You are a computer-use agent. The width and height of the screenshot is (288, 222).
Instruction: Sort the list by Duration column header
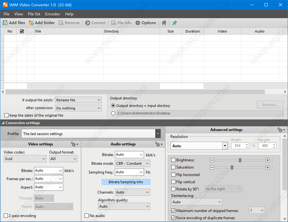[193, 31]
